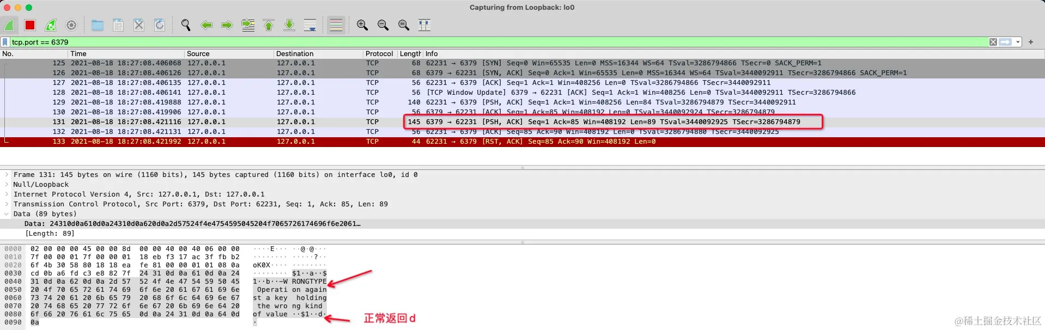Reload the capture file
This screenshot has height=330, width=1045.
tap(160, 25)
